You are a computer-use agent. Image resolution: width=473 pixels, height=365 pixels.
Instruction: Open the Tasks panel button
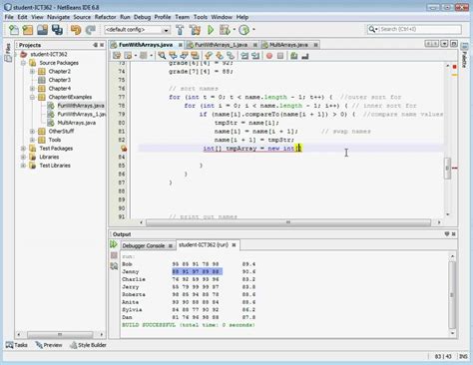[x=17, y=345]
